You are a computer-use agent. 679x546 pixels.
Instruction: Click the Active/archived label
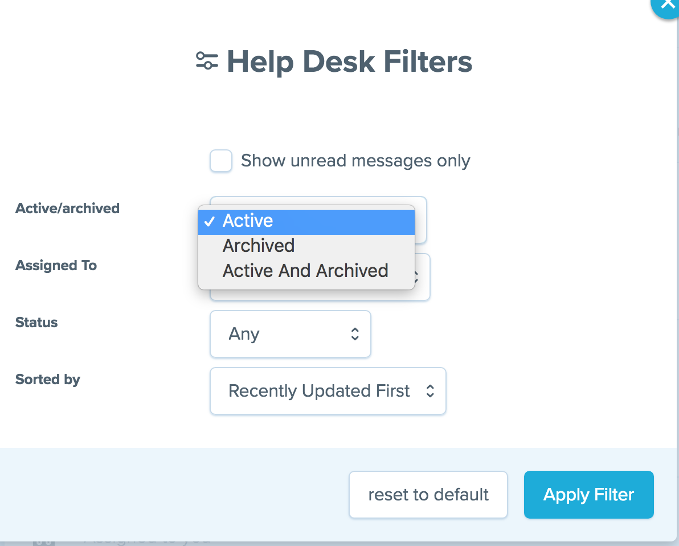(x=68, y=209)
